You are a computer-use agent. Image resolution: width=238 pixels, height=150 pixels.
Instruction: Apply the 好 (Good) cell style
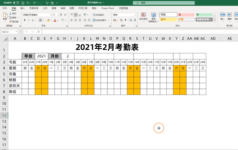coord(204,15)
